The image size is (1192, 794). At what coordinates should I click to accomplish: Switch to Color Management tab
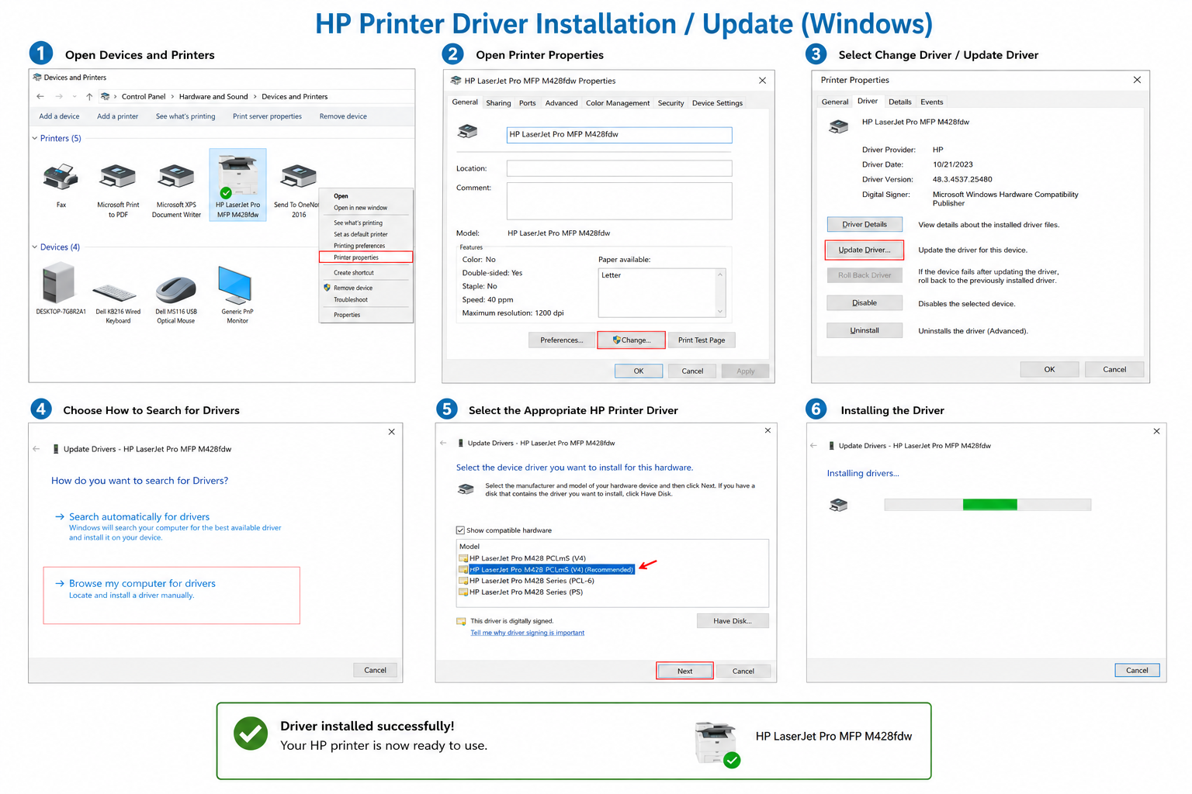[618, 103]
